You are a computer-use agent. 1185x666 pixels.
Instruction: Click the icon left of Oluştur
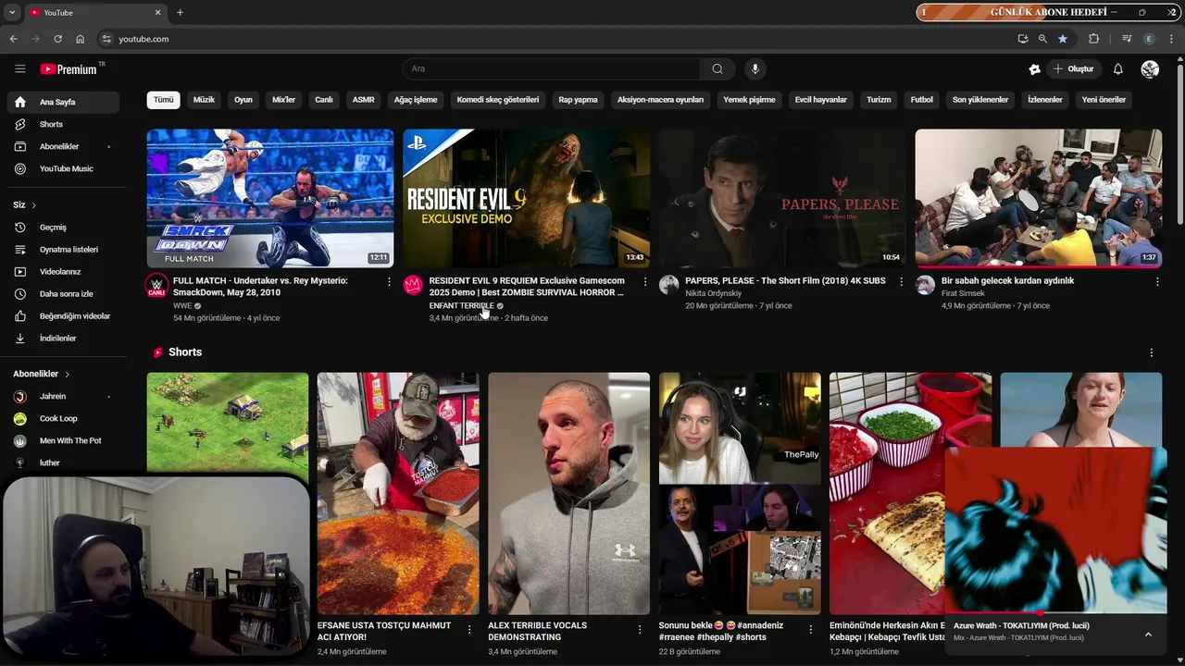coord(1034,68)
